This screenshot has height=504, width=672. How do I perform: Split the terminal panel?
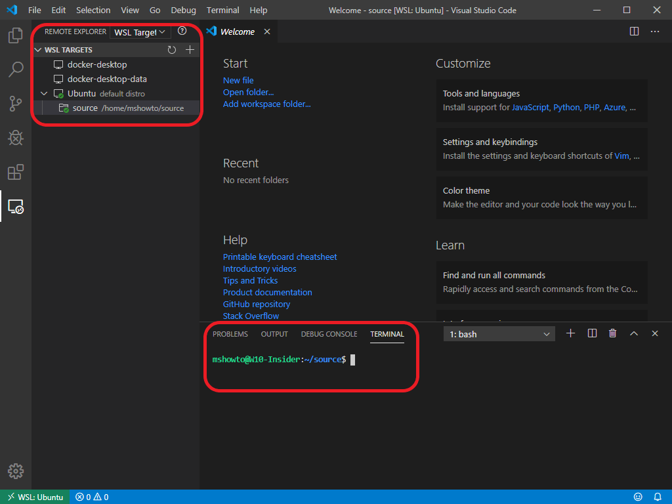[592, 333]
